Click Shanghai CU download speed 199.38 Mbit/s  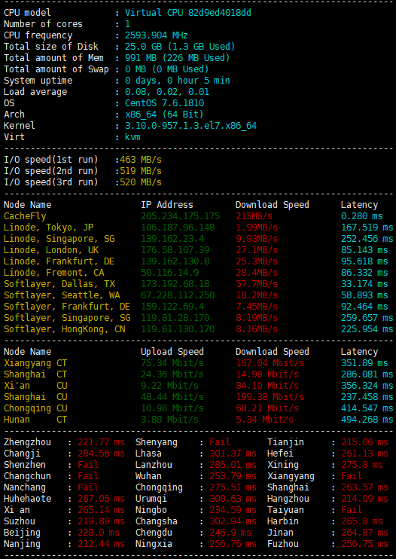(270, 397)
